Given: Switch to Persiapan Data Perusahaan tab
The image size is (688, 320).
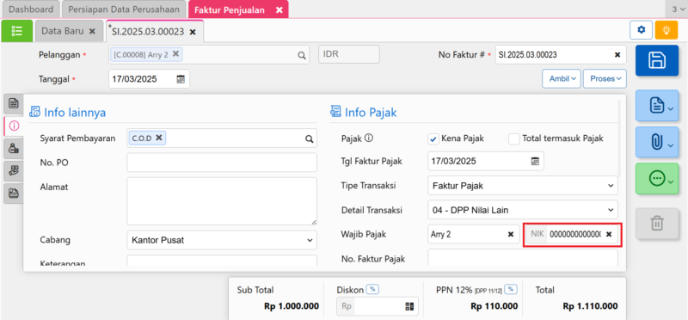Looking at the screenshot, I should click(124, 9).
